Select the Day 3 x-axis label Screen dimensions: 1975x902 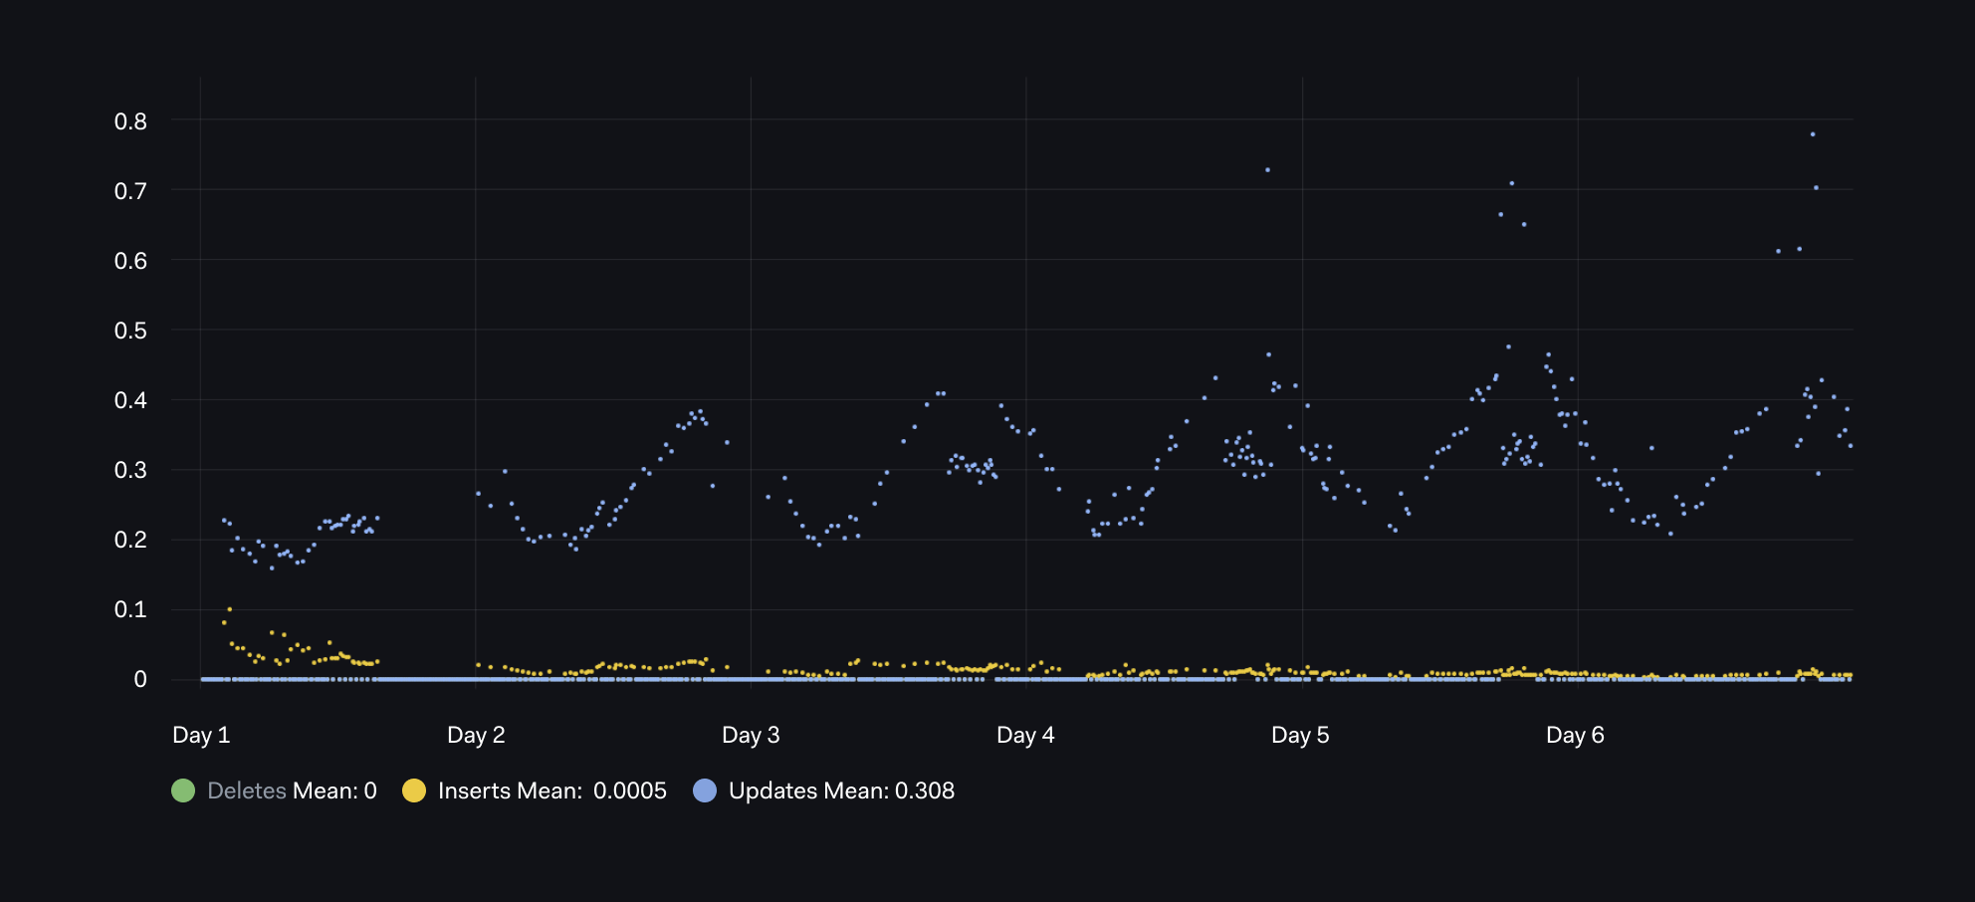pyautogui.click(x=751, y=735)
